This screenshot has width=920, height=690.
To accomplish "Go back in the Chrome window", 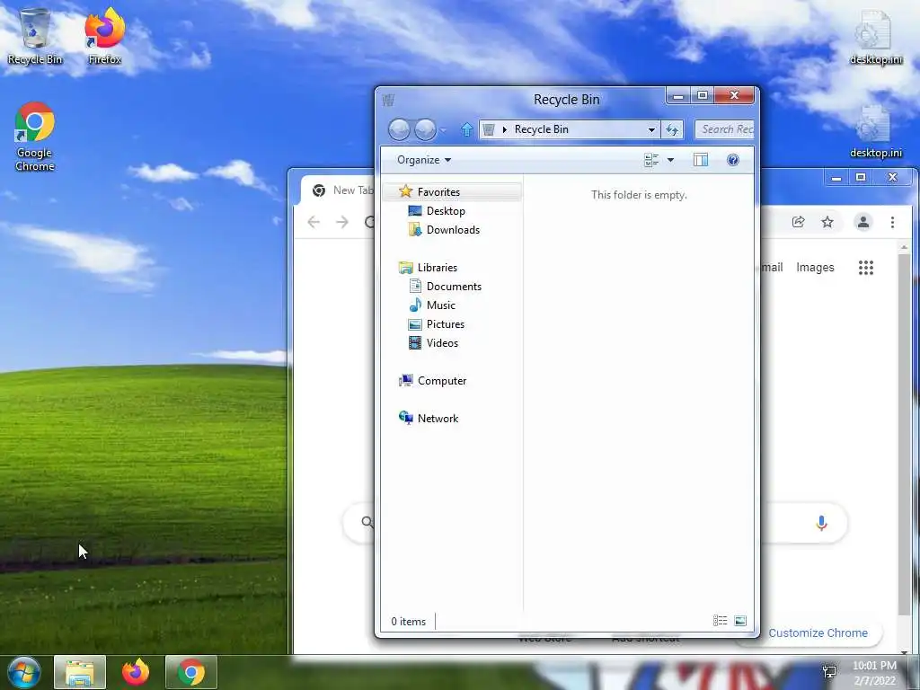I will 314,222.
